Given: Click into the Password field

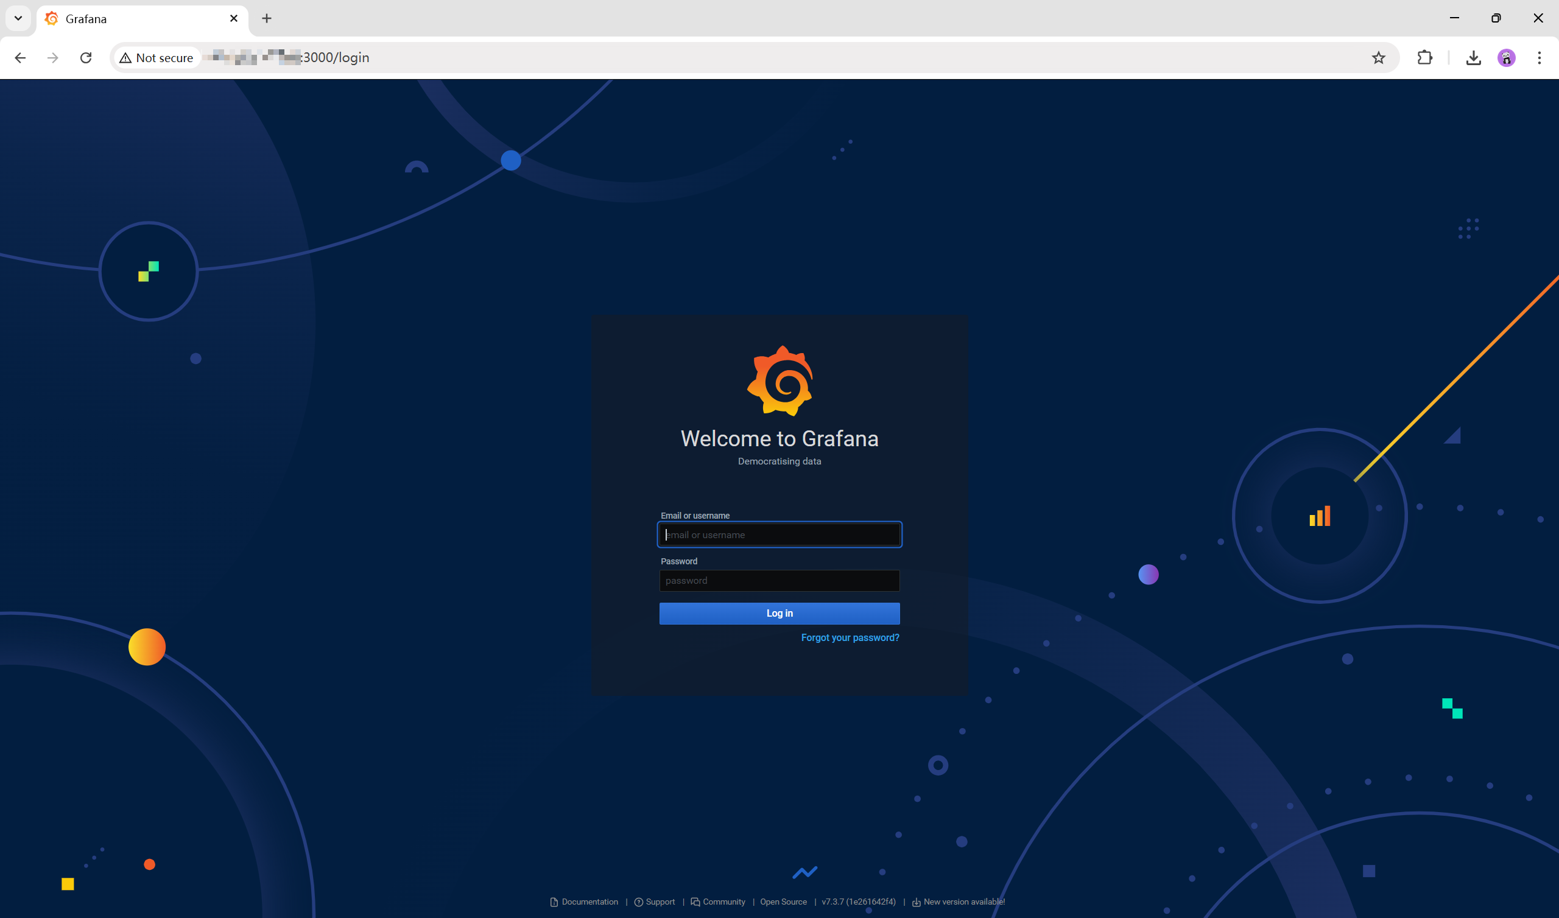Looking at the screenshot, I should tap(779, 580).
